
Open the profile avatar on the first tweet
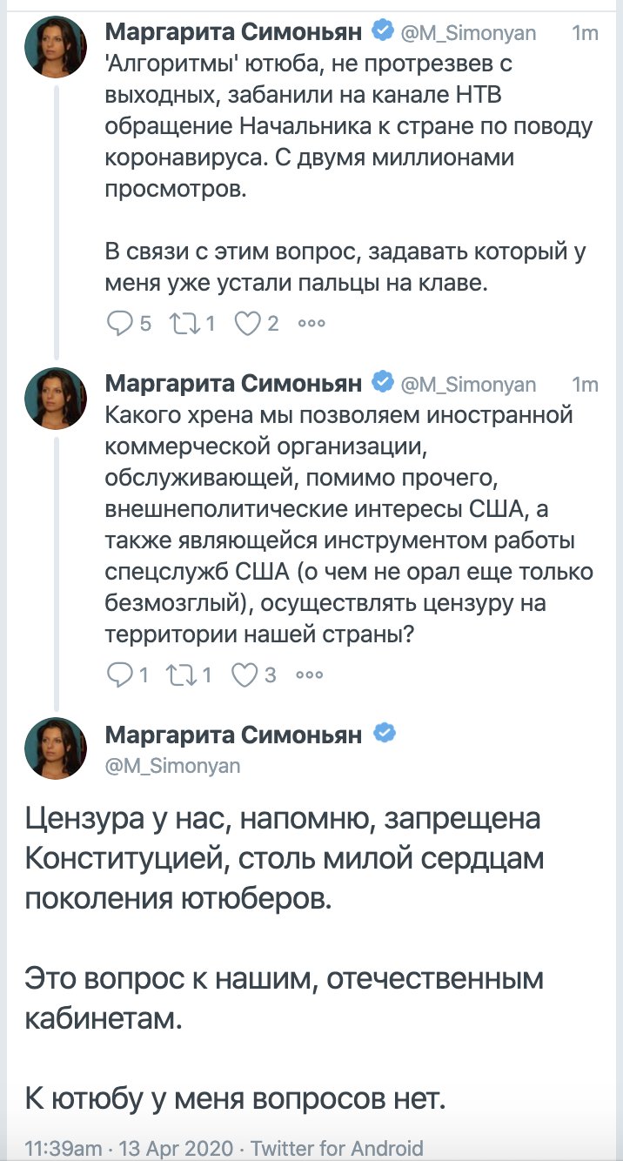point(55,47)
